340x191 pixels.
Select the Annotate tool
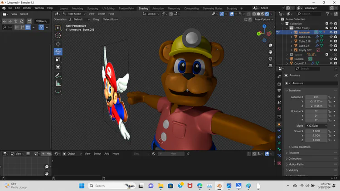[x=58, y=76]
